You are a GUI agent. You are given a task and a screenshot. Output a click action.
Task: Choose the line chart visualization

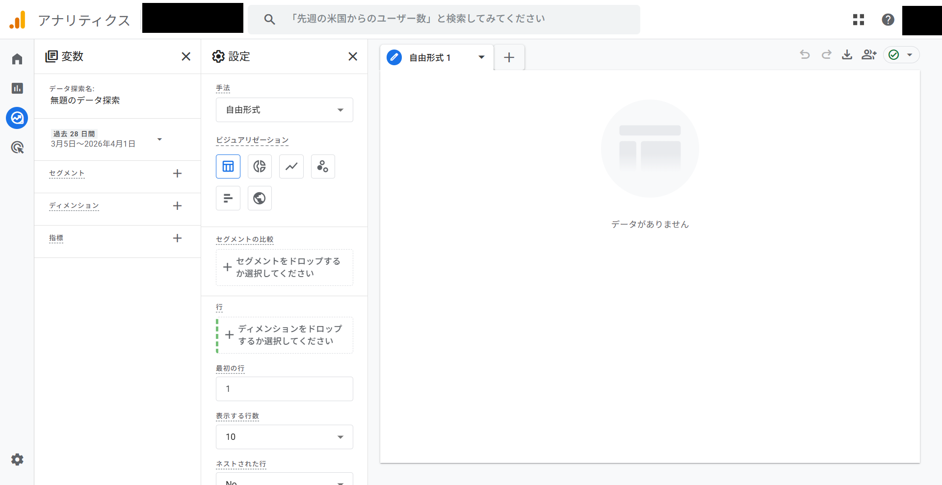291,167
